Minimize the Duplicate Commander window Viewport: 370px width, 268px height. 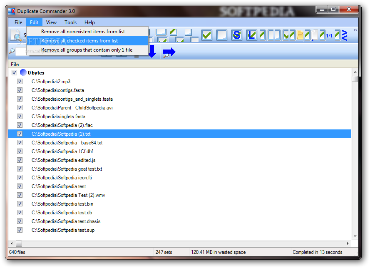point(322,10)
